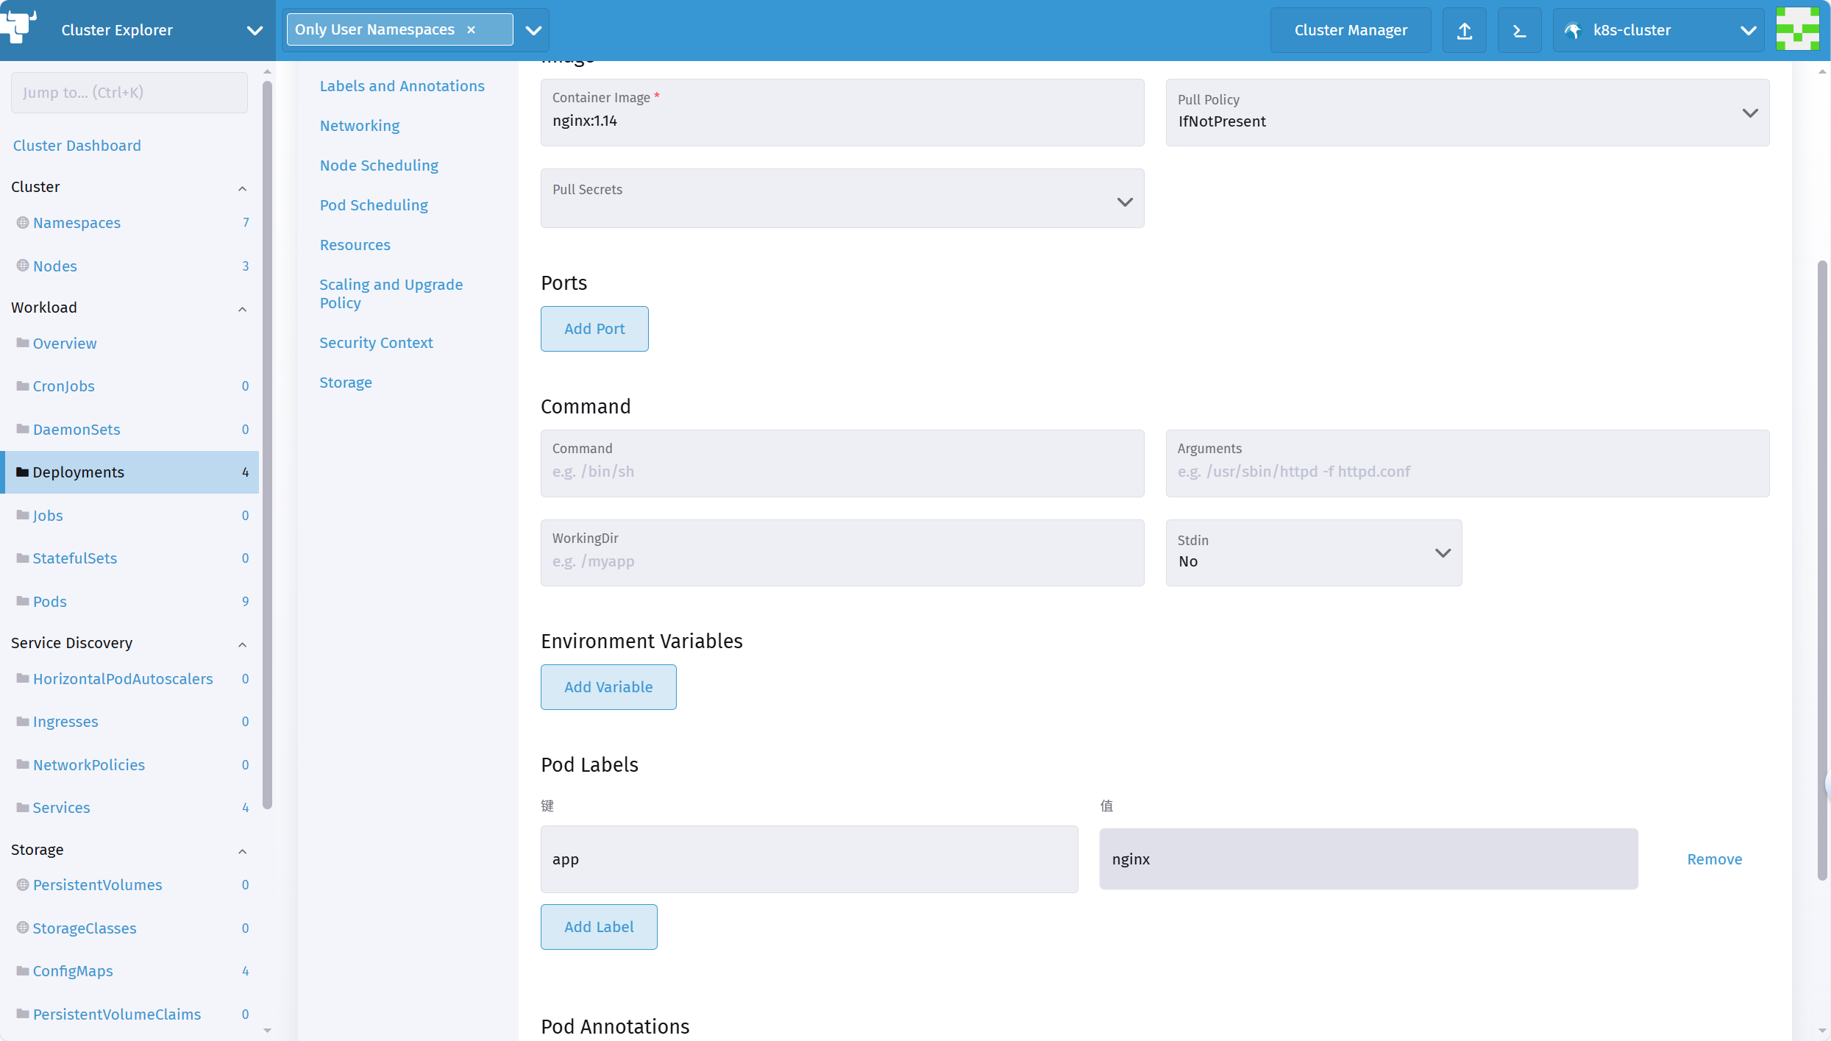The image size is (1831, 1041).
Task: Click the StorageClasses globe icon
Action: tap(23, 928)
